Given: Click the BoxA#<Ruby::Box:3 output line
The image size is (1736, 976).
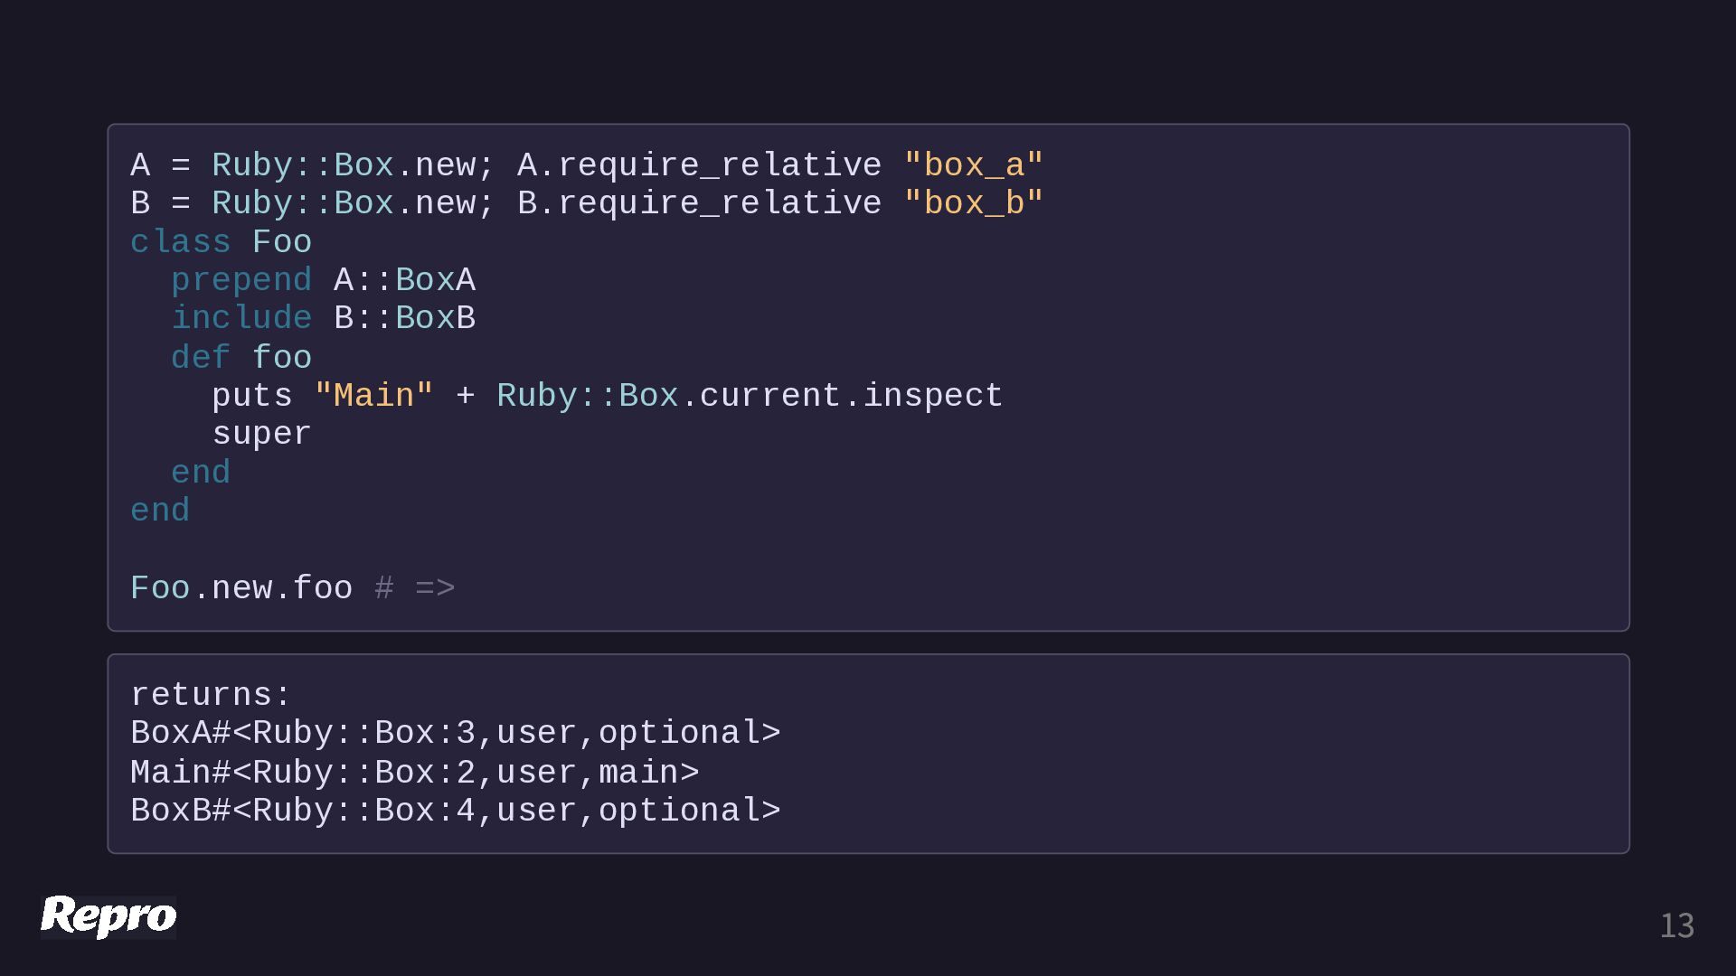Looking at the screenshot, I should (x=455, y=733).
